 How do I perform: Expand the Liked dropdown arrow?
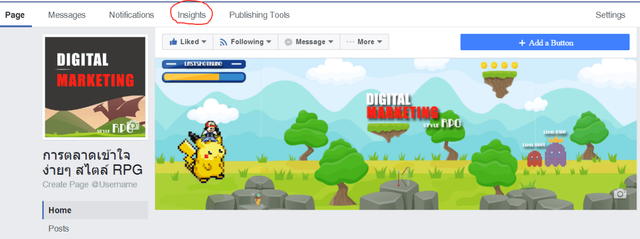[204, 42]
